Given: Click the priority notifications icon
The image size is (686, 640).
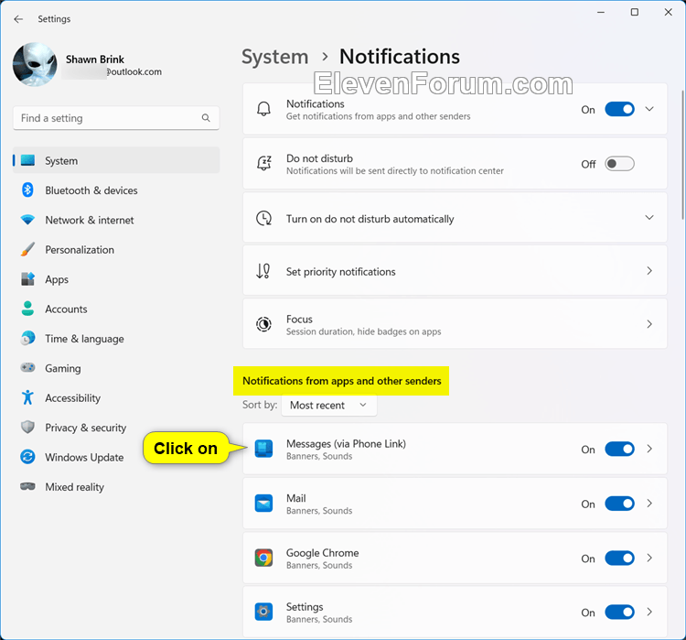Looking at the screenshot, I should pyautogui.click(x=263, y=271).
